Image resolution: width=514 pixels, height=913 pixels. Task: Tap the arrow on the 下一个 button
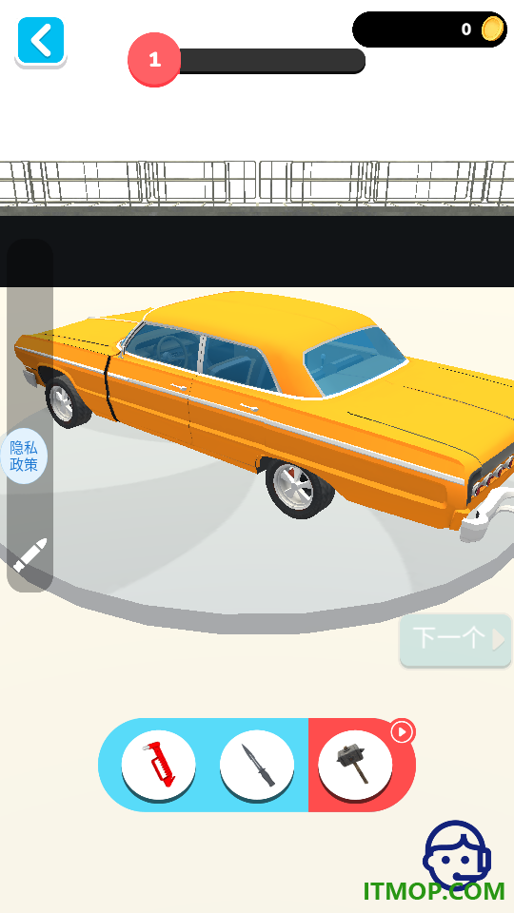point(498,639)
